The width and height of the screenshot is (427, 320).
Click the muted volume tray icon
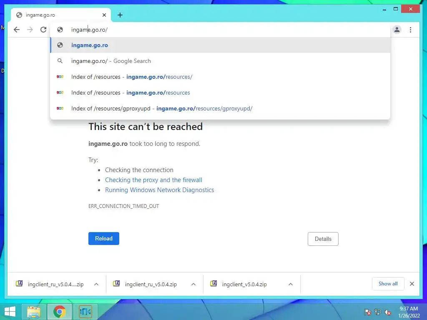tap(388, 312)
